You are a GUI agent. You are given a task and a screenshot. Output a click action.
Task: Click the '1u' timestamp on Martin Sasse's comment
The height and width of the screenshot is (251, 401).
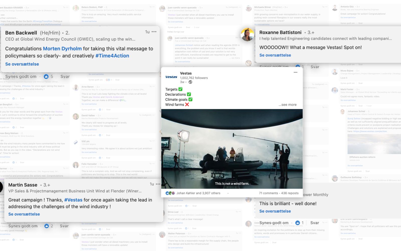click(x=152, y=184)
